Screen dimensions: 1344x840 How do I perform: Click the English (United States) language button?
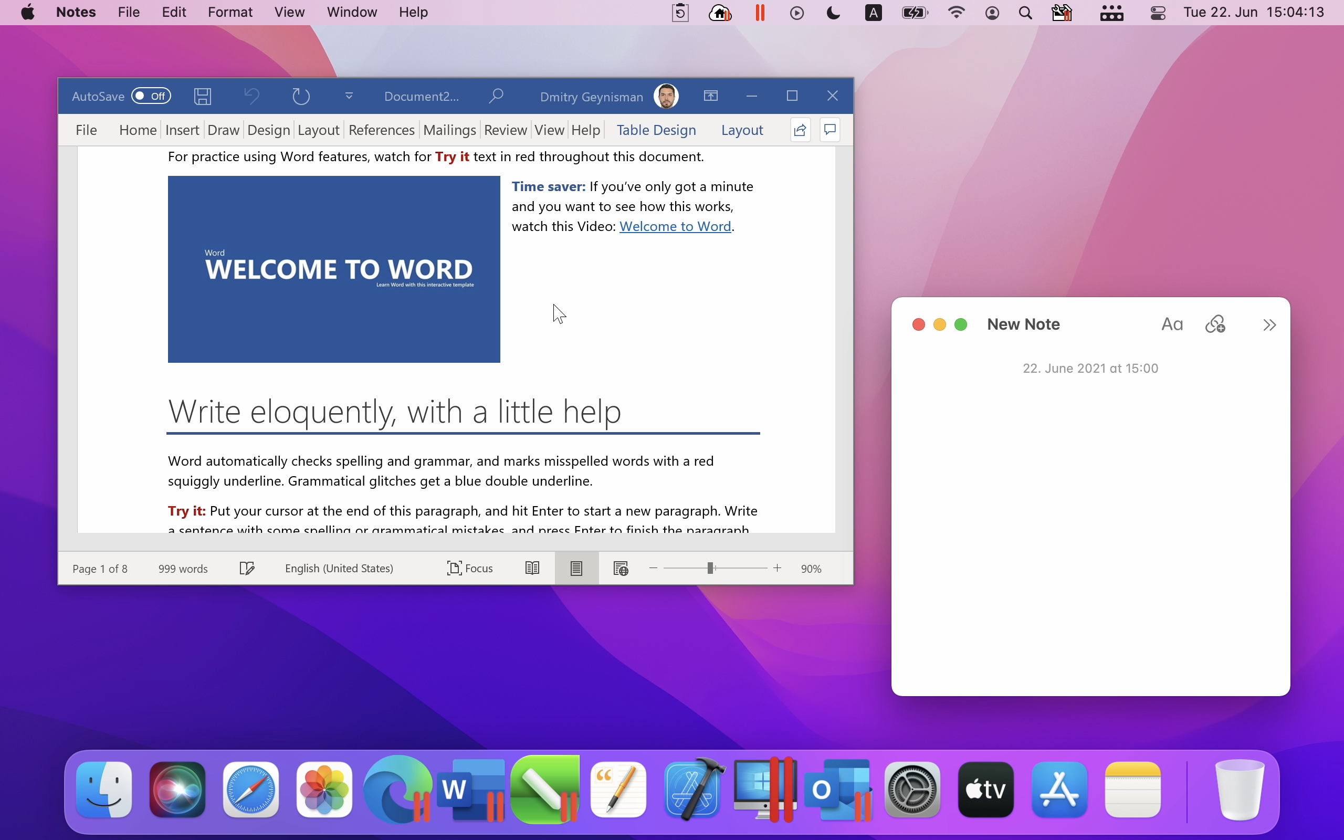click(339, 569)
